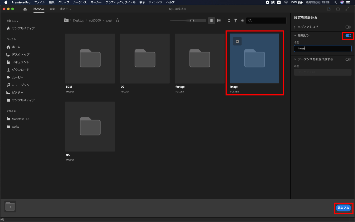Image resolution: width=355 pixels, height=222 pixels.
Task: Open the workspaces icon in header
Action: coord(329,9)
